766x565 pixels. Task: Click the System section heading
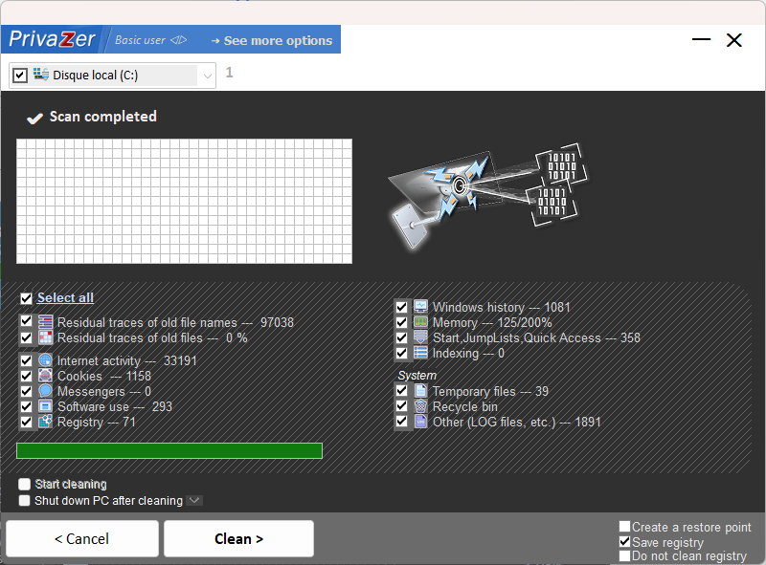coord(417,376)
